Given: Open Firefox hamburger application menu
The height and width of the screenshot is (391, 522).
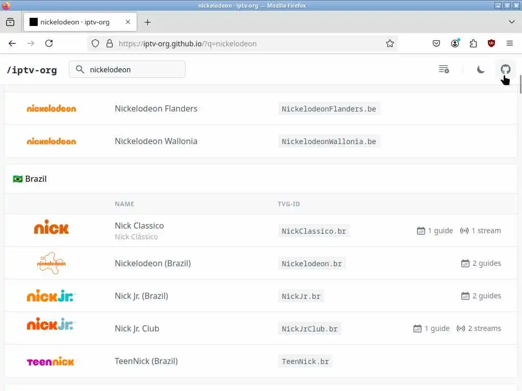Looking at the screenshot, I should [509, 43].
